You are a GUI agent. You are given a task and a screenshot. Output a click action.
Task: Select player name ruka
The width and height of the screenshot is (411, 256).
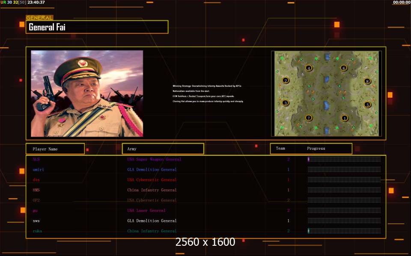(x=37, y=231)
